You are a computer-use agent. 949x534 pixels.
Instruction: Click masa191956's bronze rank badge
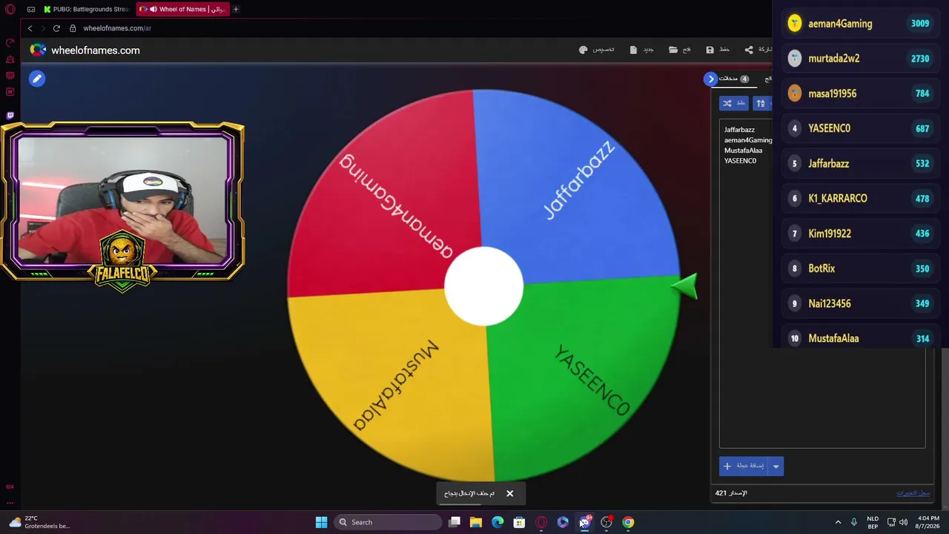click(795, 93)
